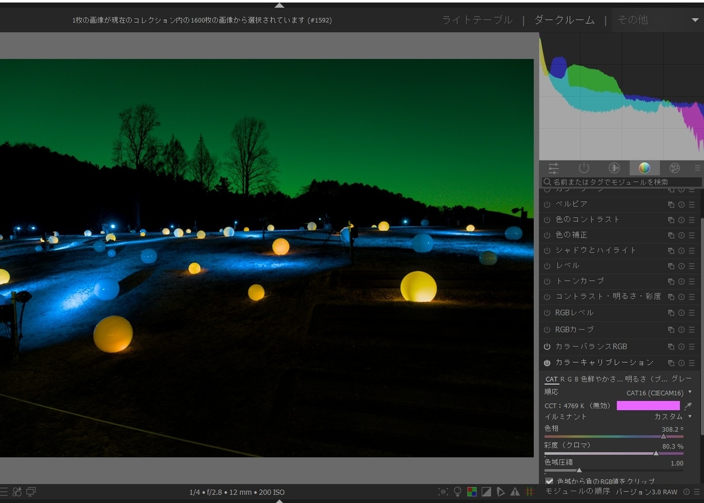Toggle softproofing icon in bottom toolbar

[500, 492]
